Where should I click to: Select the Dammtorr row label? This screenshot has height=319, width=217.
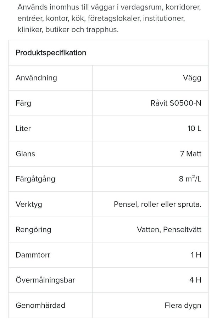(x=33, y=255)
